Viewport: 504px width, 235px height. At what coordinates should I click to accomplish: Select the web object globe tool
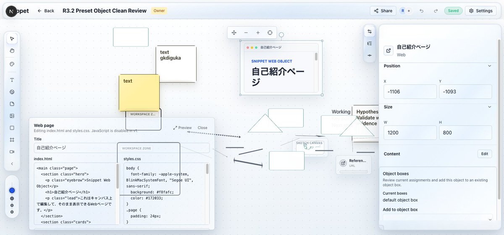point(12,92)
